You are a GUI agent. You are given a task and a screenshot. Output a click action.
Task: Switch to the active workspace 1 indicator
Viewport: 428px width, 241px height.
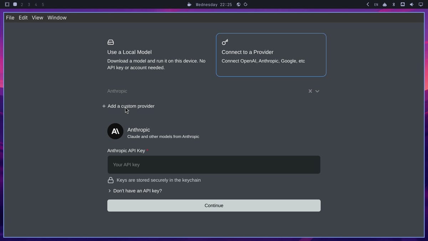pyautogui.click(x=15, y=5)
